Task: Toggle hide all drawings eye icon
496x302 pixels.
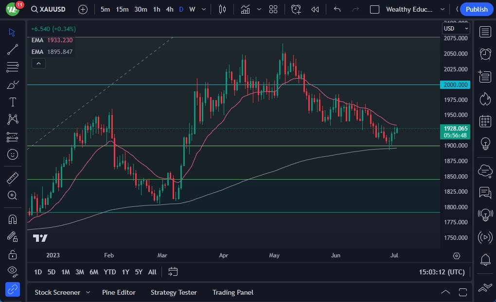Action: pos(13,271)
